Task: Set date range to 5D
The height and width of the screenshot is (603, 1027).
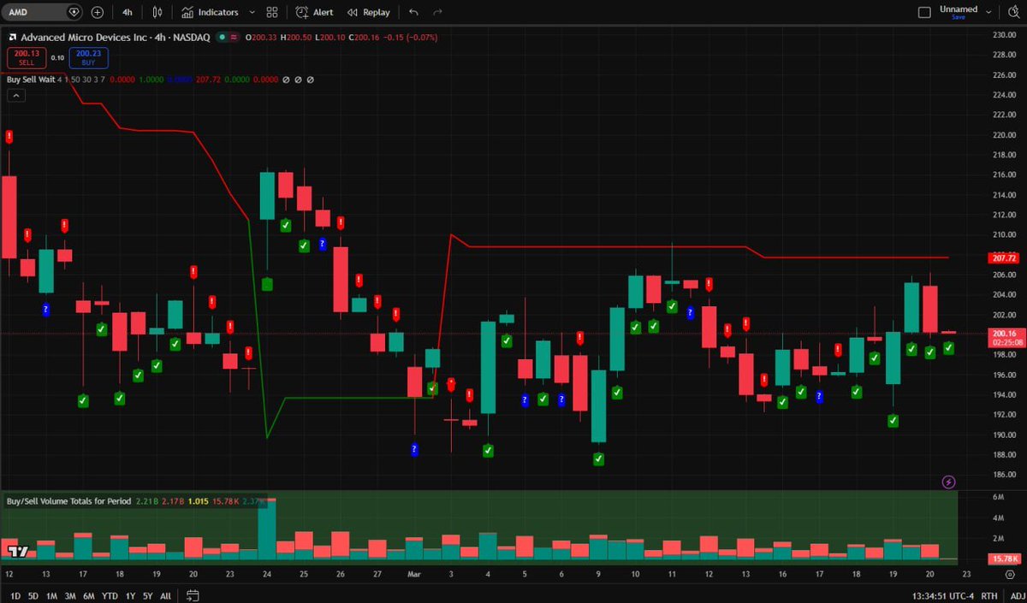Action: coord(33,595)
